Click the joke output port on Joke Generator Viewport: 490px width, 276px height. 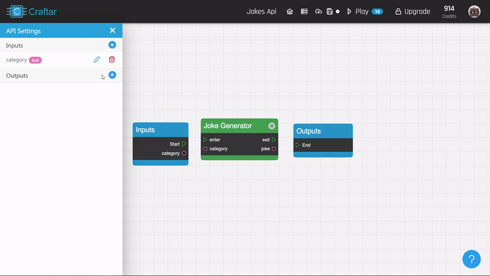pos(274,148)
